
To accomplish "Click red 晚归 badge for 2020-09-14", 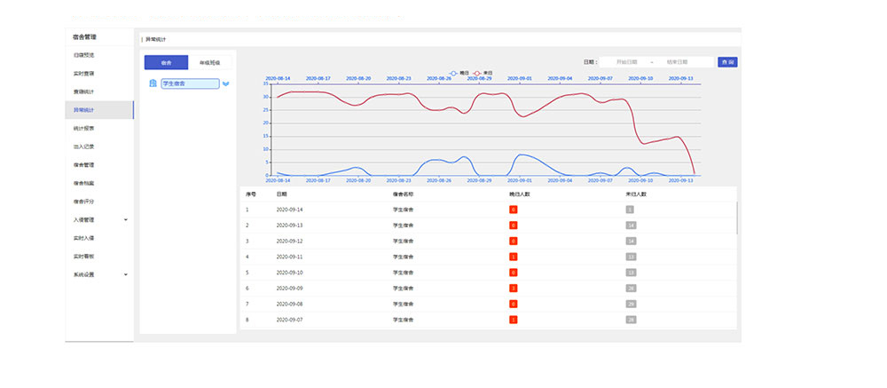I will point(513,210).
